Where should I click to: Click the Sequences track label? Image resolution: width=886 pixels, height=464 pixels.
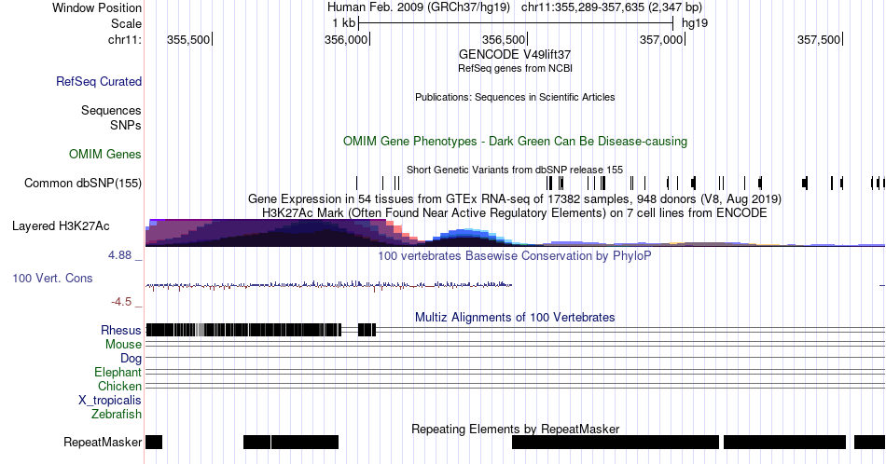111,110
